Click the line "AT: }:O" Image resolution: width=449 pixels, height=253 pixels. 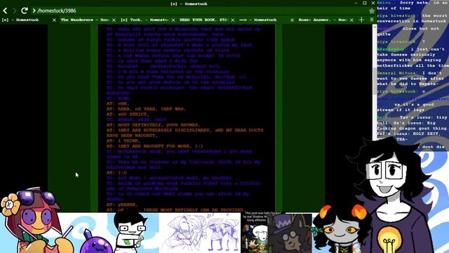coord(116,173)
